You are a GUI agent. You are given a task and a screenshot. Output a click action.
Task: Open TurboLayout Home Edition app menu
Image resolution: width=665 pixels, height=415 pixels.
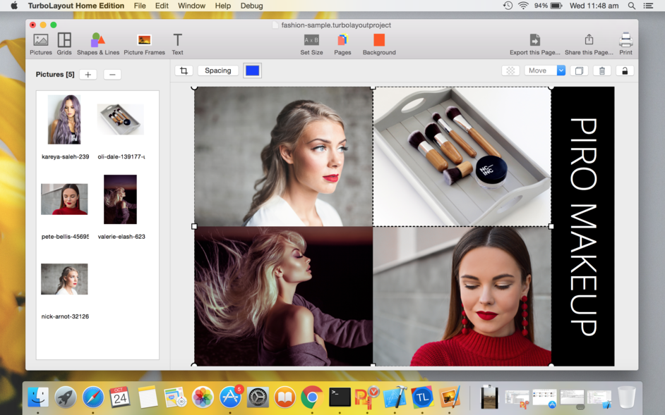click(76, 6)
